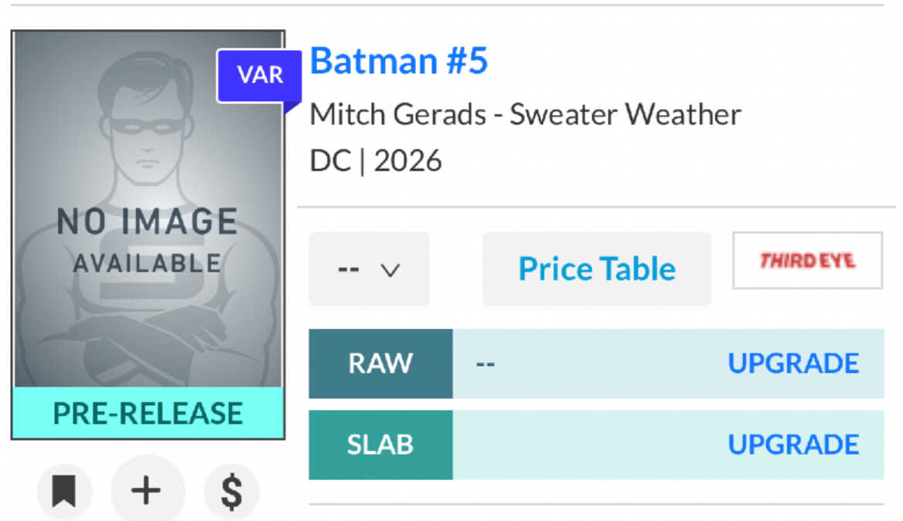Click UPGRADE in the RAW row
This screenshot has height=521, width=903.
click(793, 364)
